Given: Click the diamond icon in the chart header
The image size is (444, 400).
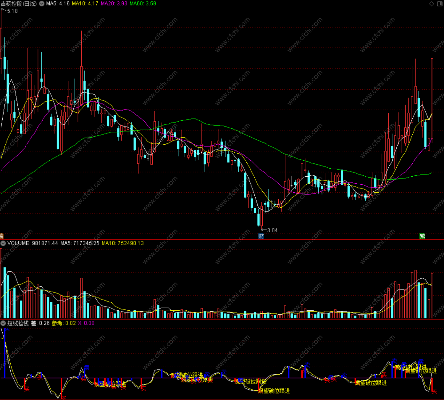Looking at the screenshot, I should pyautogui.click(x=432, y=4).
